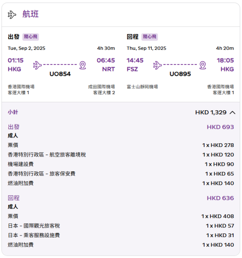Collapse the 小計 HKD 1,329 breakdown chevron
242x258 pixels.
point(232,113)
